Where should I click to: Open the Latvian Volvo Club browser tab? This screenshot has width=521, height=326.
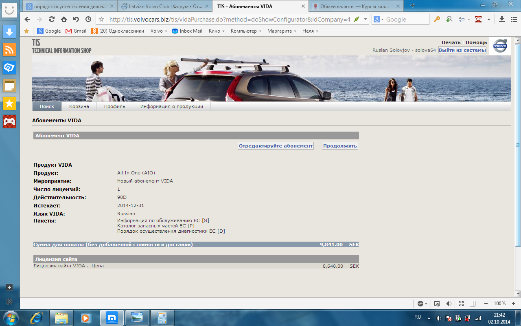click(165, 6)
